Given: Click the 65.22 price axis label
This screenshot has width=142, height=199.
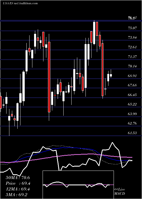Looking at the screenshot, I should click(133, 104).
